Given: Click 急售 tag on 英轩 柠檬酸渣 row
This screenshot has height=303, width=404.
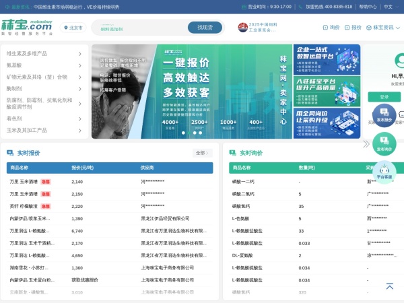Looking at the screenshot, I should coord(46,207).
